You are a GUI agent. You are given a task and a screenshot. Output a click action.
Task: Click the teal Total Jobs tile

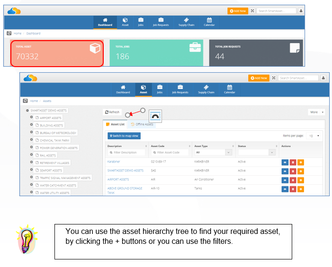[156, 53]
